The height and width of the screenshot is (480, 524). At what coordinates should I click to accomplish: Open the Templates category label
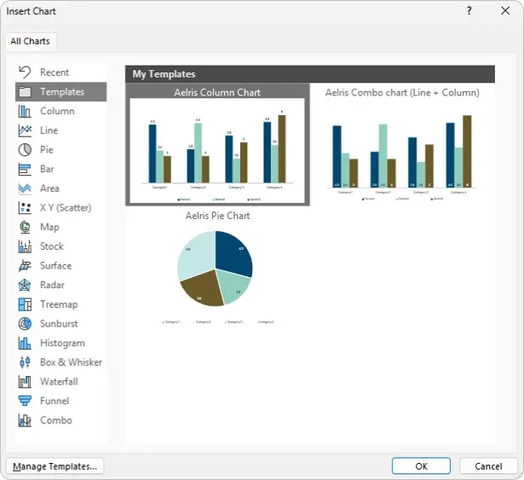62,91
